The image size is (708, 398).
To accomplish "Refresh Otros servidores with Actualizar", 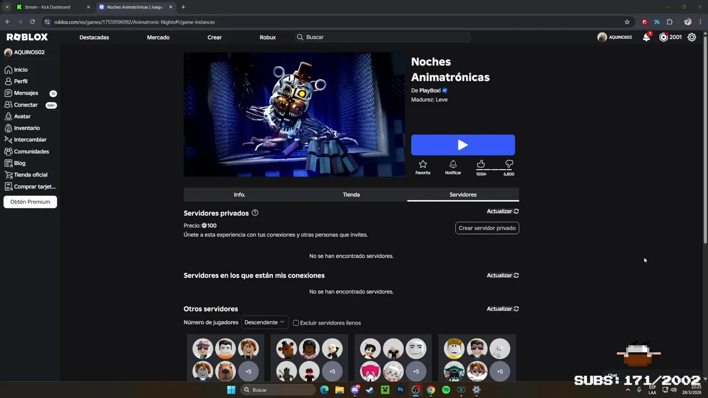I will tap(503, 309).
